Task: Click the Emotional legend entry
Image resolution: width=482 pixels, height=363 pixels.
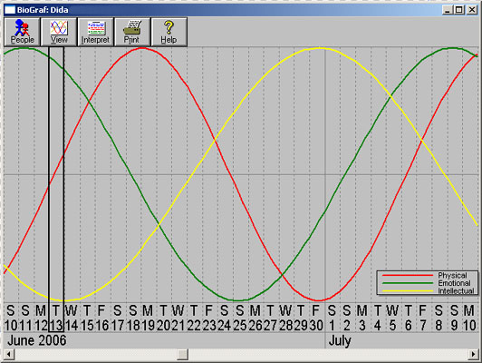Action: 454,283
